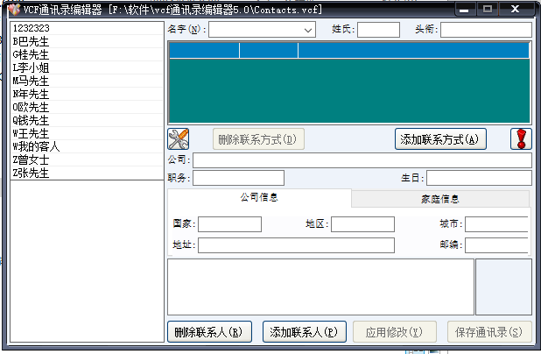Minimize the VCF editor window

tap(465, 10)
